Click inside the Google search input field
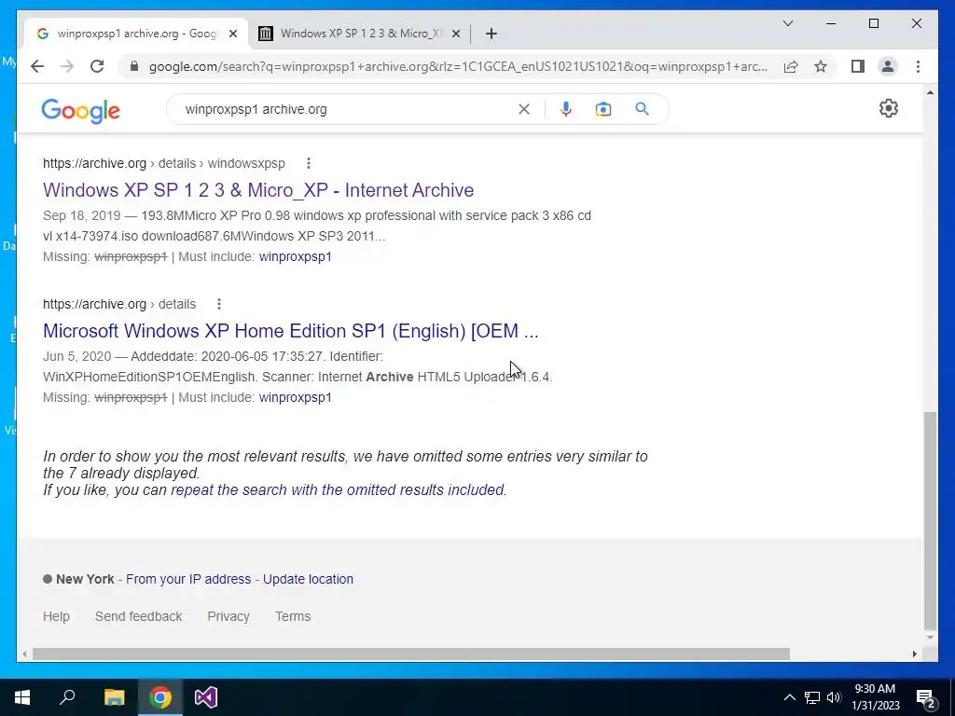 point(347,109)
